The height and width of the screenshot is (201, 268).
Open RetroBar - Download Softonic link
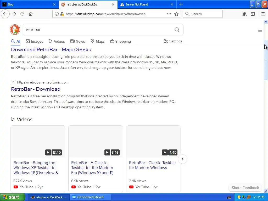tap(36, 89)
